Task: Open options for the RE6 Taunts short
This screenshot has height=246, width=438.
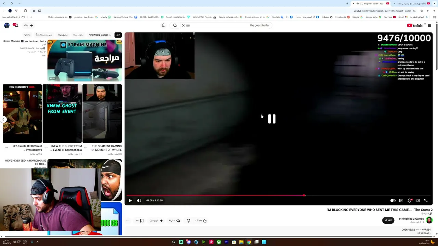Action: point(6,148)
